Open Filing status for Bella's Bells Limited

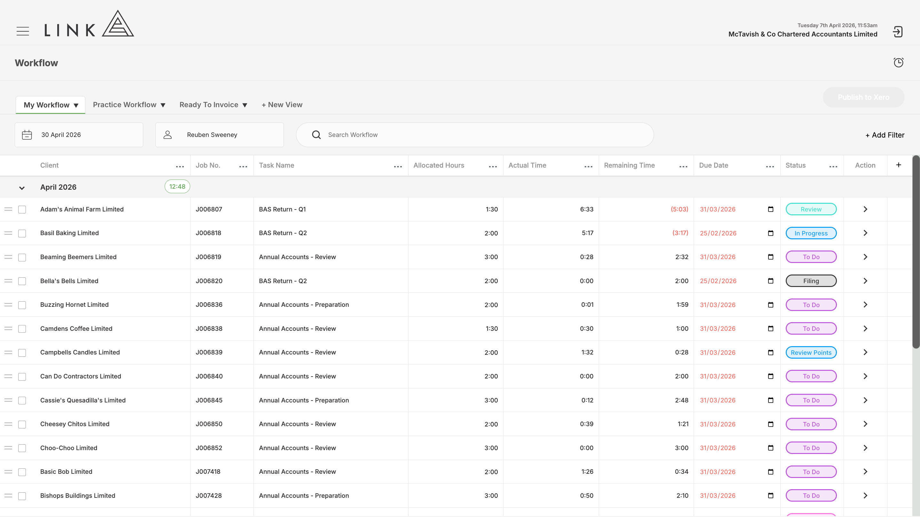click(x=811, y=281)
